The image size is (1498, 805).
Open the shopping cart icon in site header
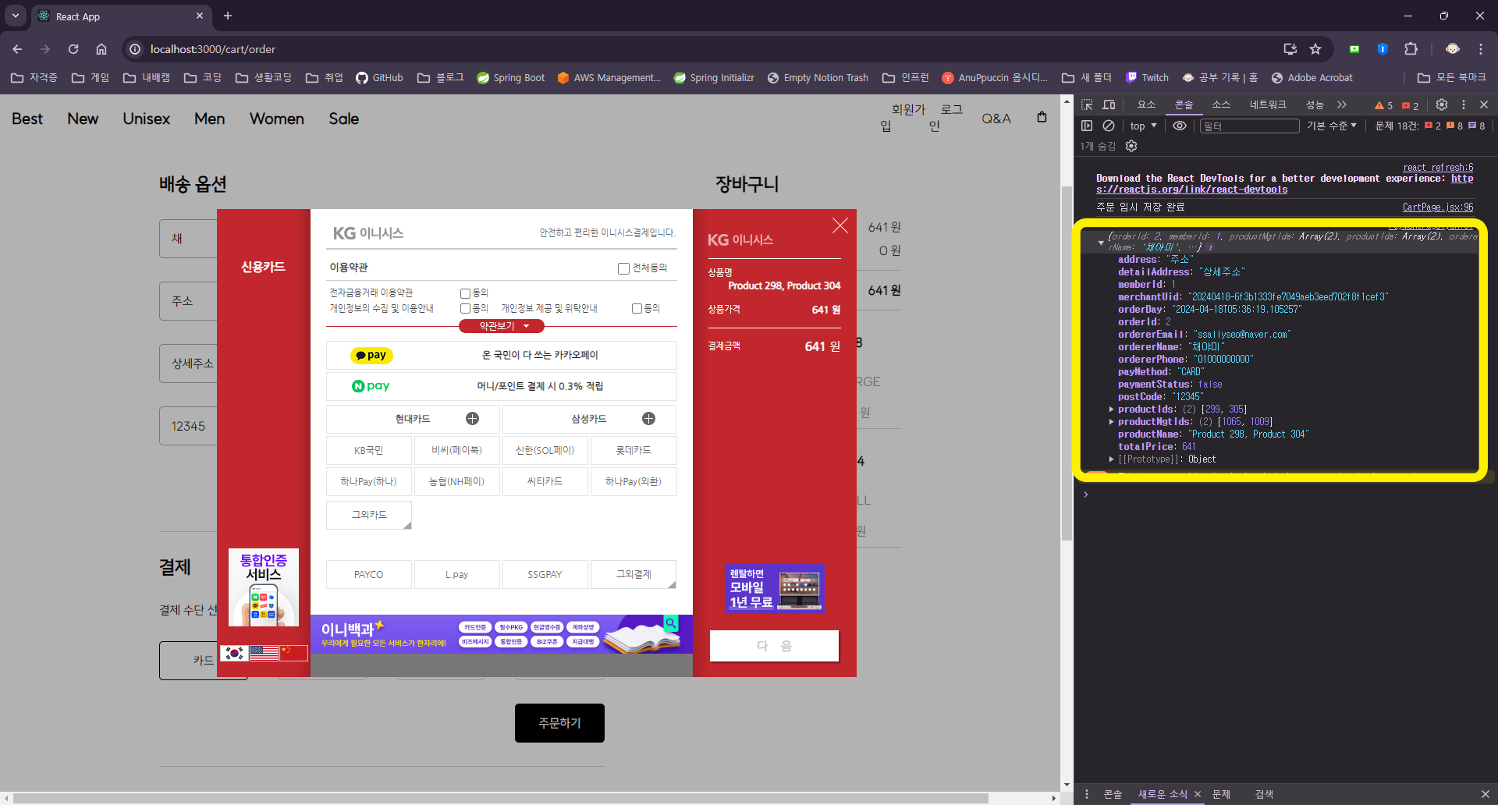click(1042, 117)
